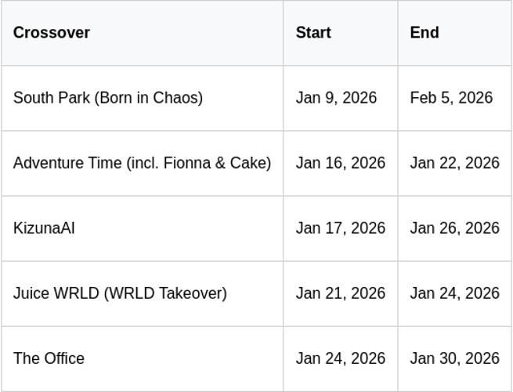Select the Jan 21, 2026 start date
The image size is (513, 392).
(341, 293)
